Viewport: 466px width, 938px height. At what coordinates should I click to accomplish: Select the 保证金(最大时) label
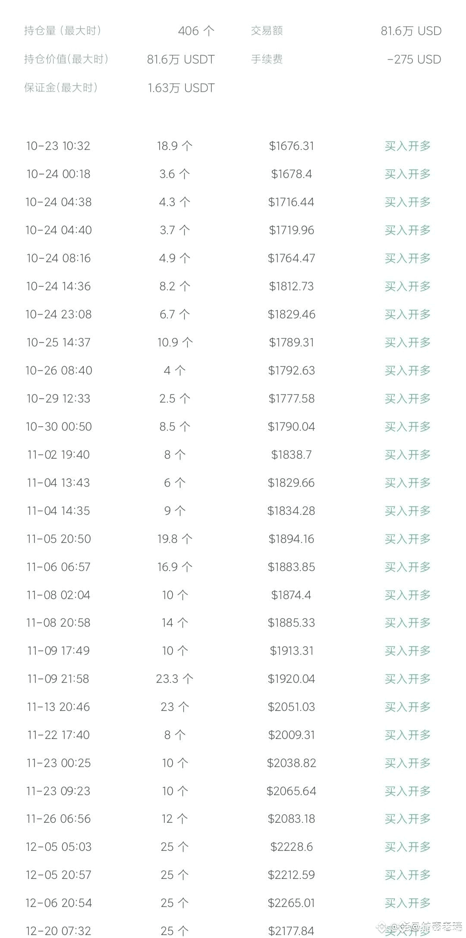point(61,88)
